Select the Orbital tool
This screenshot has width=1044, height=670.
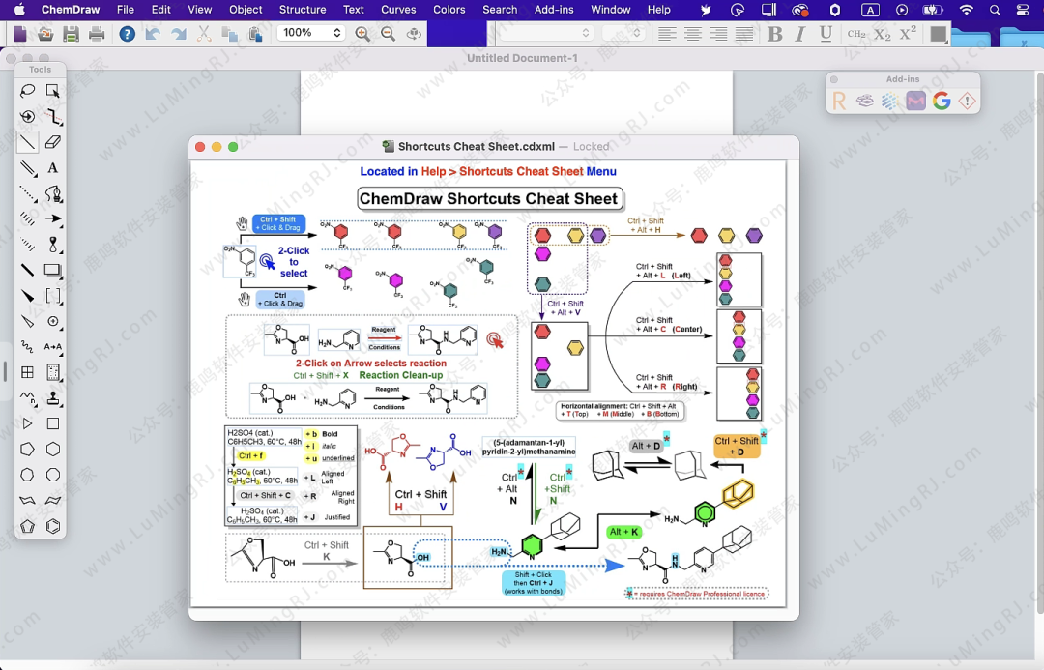click(x=52, y=245)
